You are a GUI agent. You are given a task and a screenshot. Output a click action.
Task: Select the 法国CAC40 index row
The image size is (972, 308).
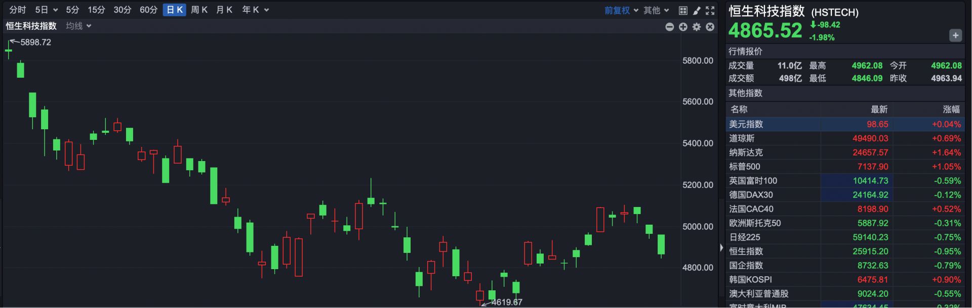(845, 209)
